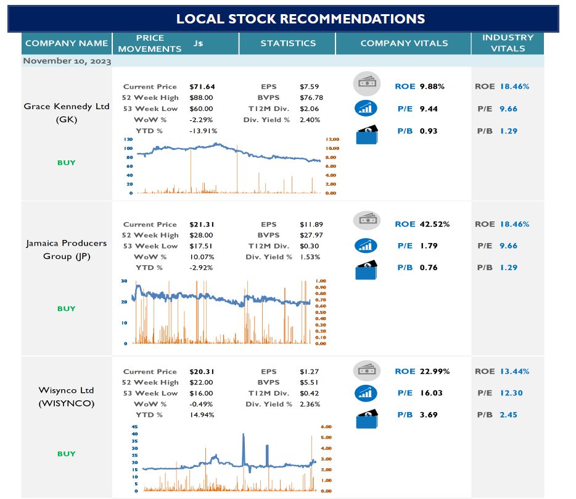This screenshot has width=576, height=499.
Task: Click Grace Kennedy EPS value $7.59
Action: pyautogui.click(x=310, y=87)
